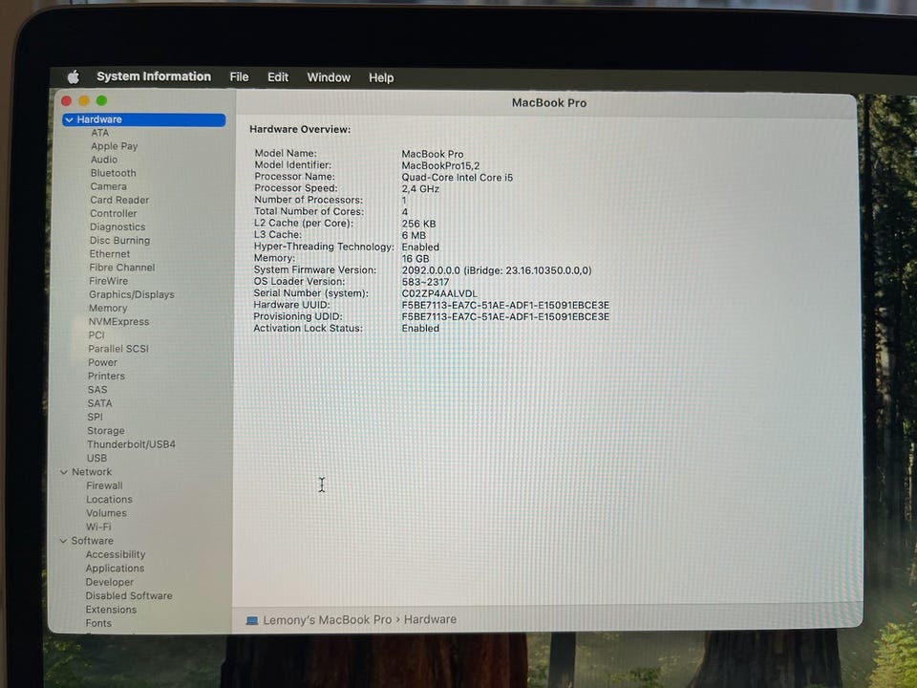
Task: Select NVMExpress in the sidebar
Action: point(118,322)
